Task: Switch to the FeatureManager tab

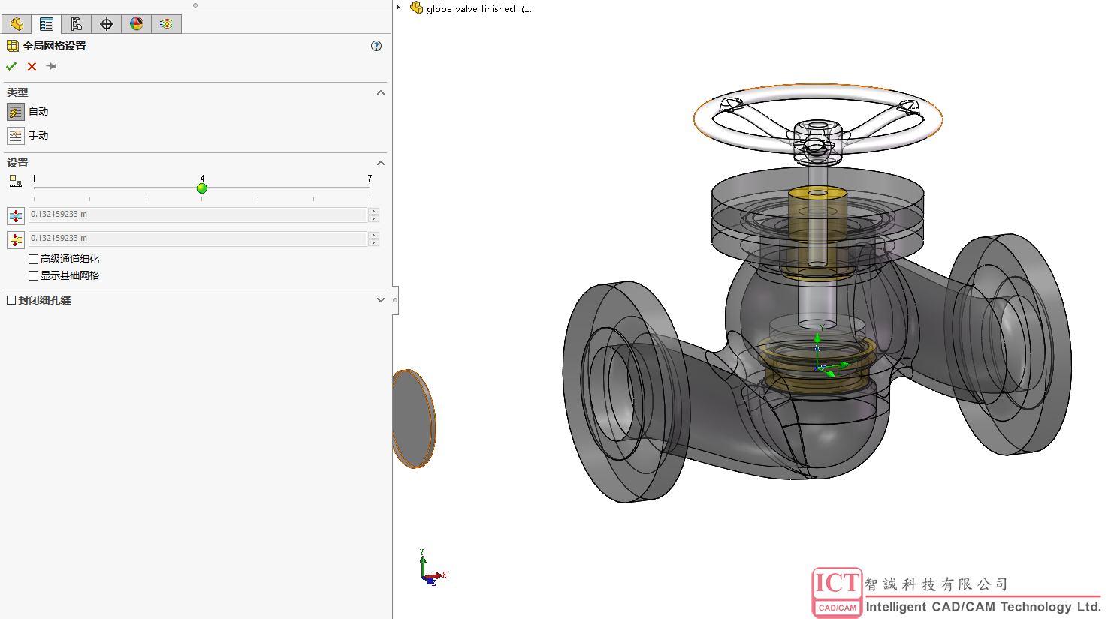Action: click(x=17, y=24)
